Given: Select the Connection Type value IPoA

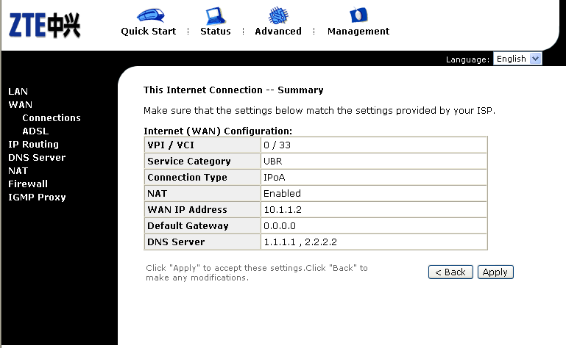Looking at the screenshot, I should (274, 178).
